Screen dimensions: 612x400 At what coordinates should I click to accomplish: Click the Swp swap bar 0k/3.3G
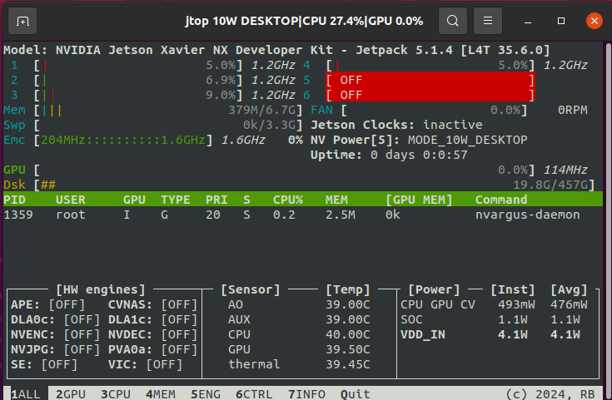coord(168,125)
